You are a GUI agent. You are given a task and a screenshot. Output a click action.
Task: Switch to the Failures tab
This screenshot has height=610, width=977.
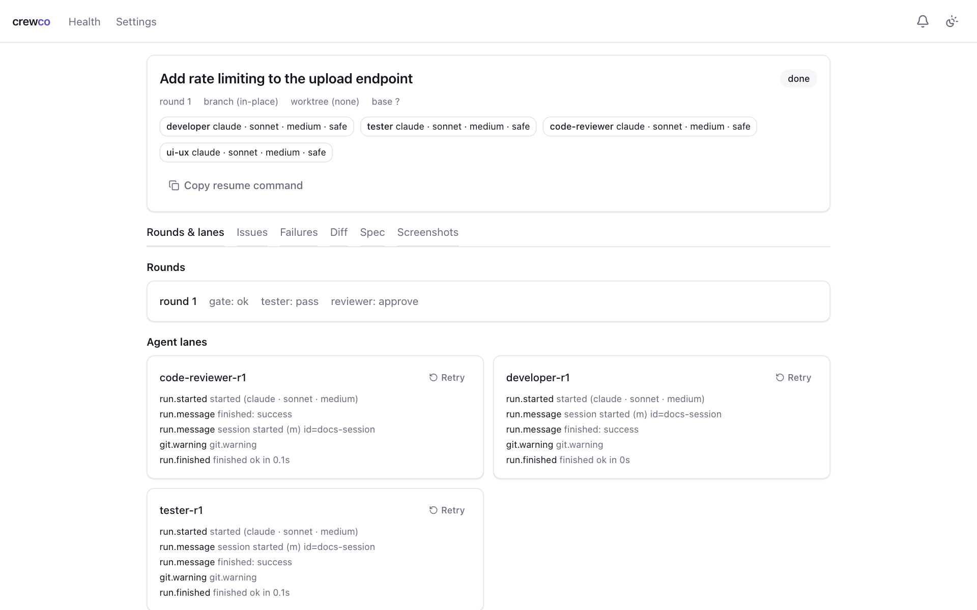[299, 232]
